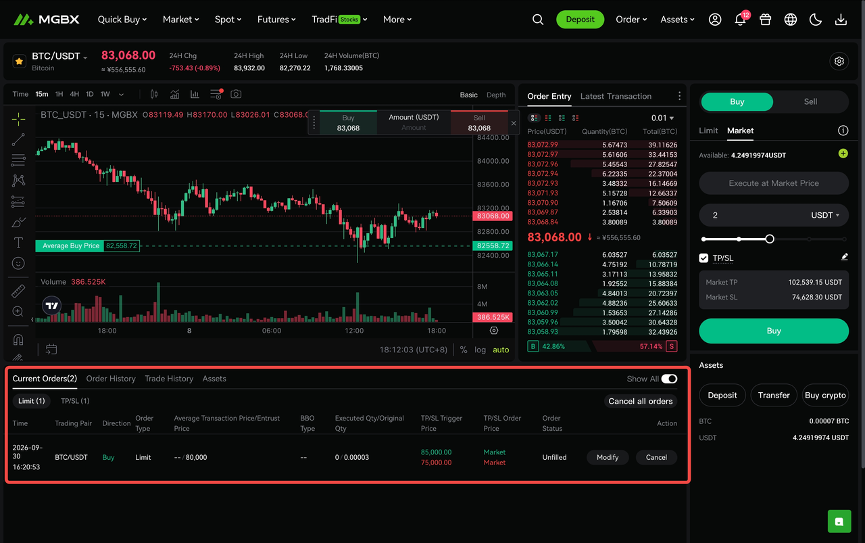This screenshot has width=865, height=543.
Task: Select the ruler measure tool
Action: [x=18, y=291]
